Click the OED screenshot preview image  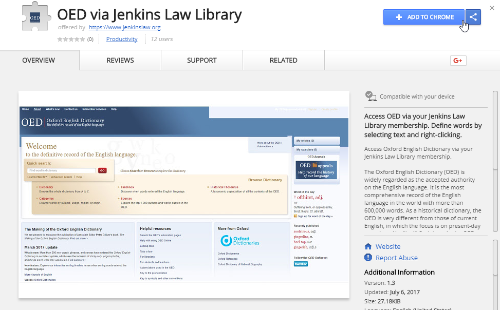(184, 195)
